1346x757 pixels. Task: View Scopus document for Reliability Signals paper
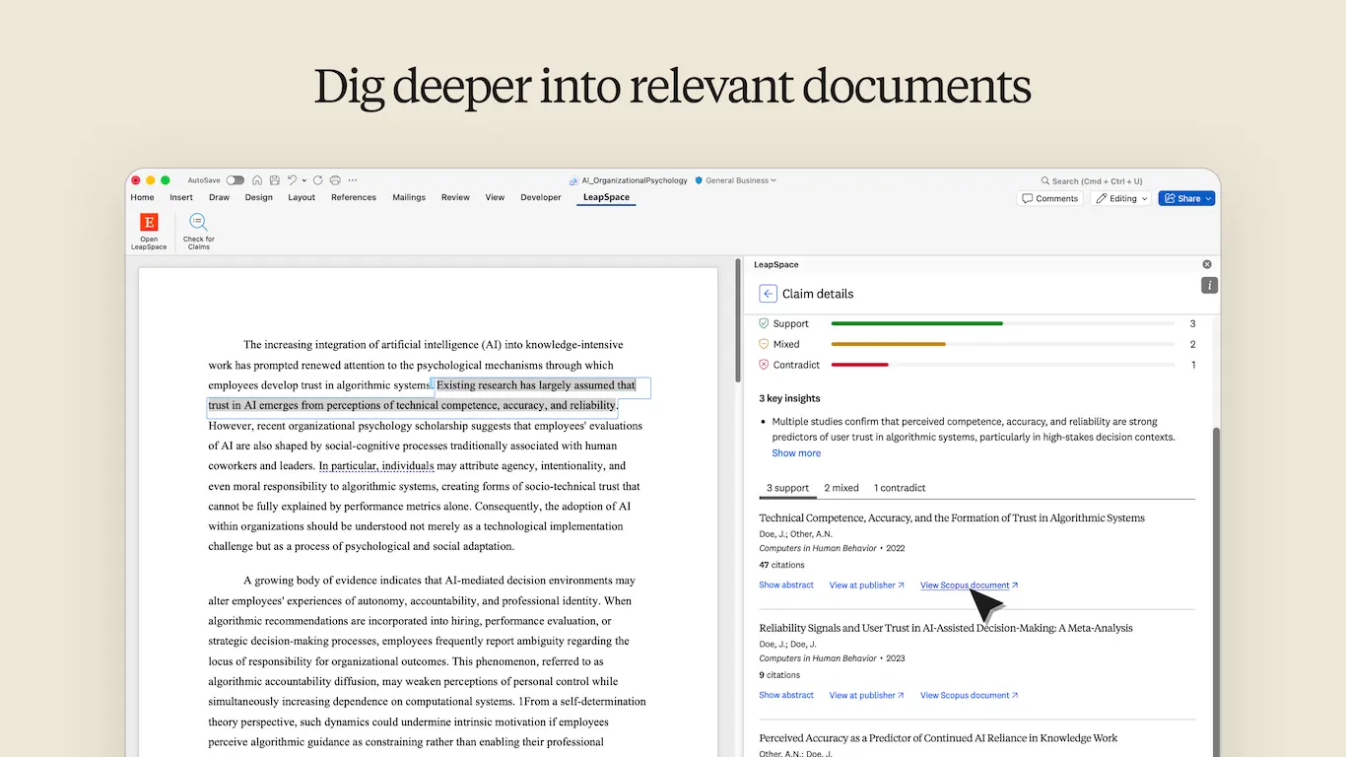tap(970, 696)
